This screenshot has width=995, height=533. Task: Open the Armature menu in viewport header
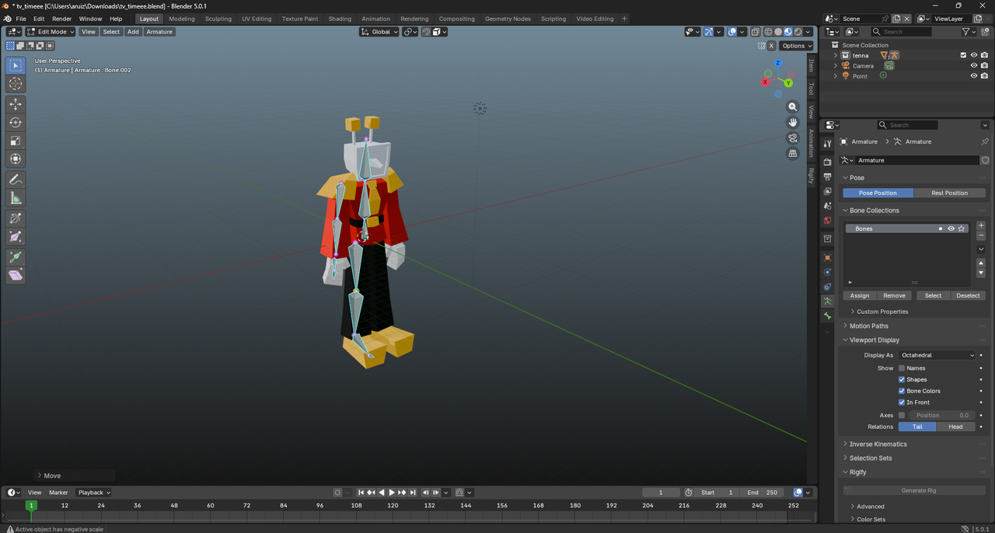click(x=159, y=32)
